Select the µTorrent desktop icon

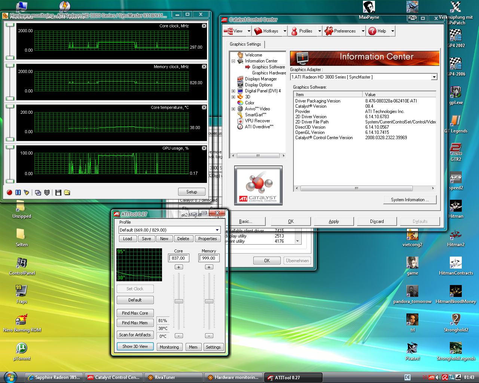(21, 349)
